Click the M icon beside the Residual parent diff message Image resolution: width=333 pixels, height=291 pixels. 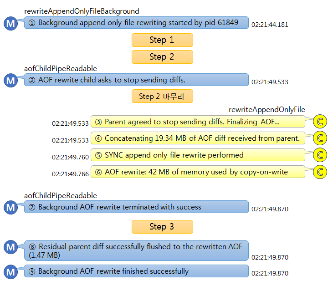(10, 248)
